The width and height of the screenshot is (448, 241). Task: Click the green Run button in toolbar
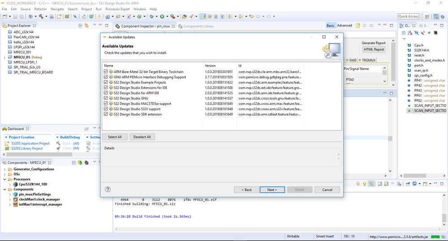coord(162,17)
